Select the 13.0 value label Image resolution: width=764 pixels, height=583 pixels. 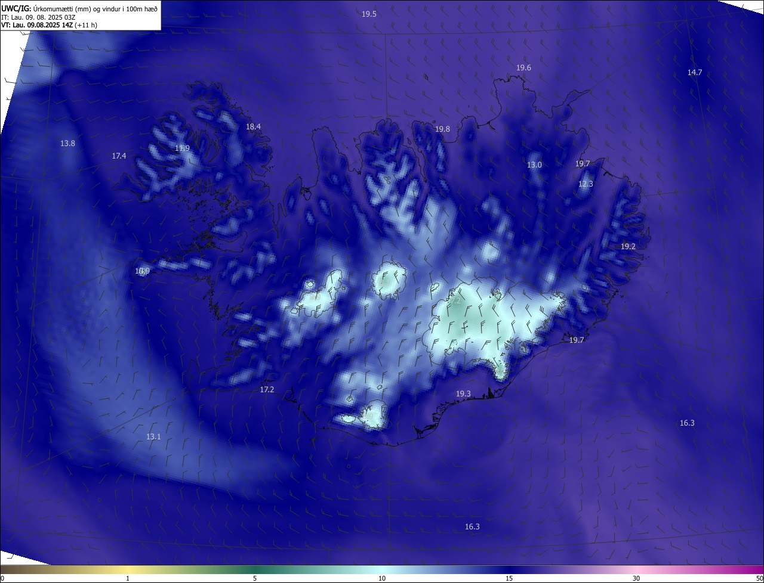click(x=534, y=165)
